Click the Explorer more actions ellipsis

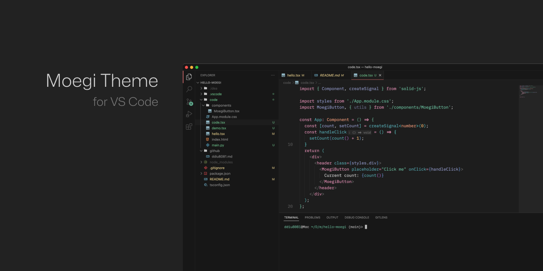click(273, 75)
